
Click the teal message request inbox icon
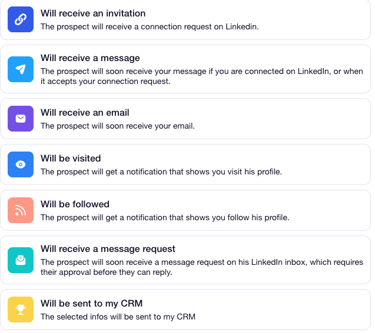coord(21,260)
